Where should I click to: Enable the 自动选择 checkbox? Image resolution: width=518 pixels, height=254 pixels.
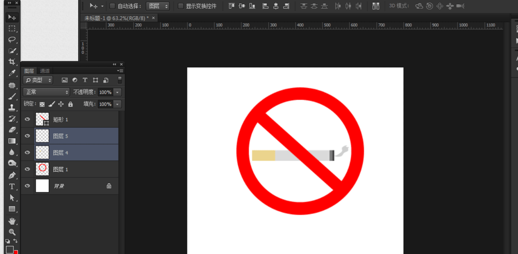[112, 6]
